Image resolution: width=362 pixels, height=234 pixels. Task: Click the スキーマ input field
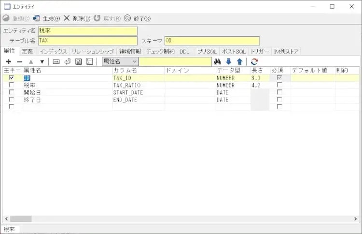click(212, 41)
